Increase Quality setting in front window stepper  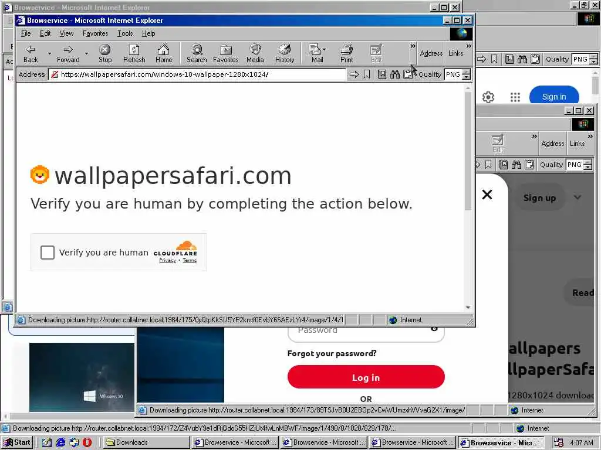click(x=467, y=71)
